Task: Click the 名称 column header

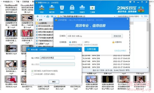Action: 41,20
